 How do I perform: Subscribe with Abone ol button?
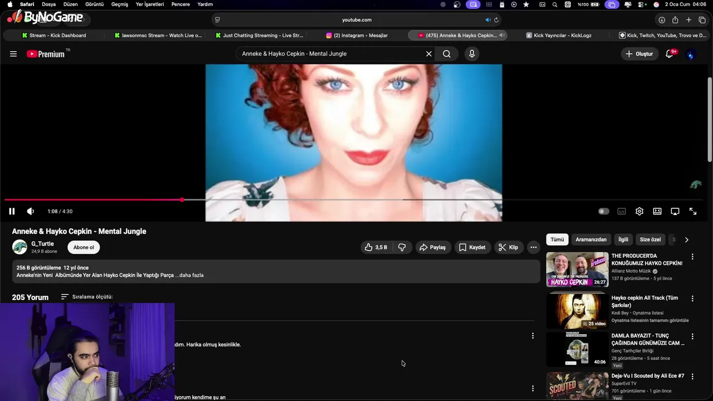pyautogui.click(x=84, y=247)
